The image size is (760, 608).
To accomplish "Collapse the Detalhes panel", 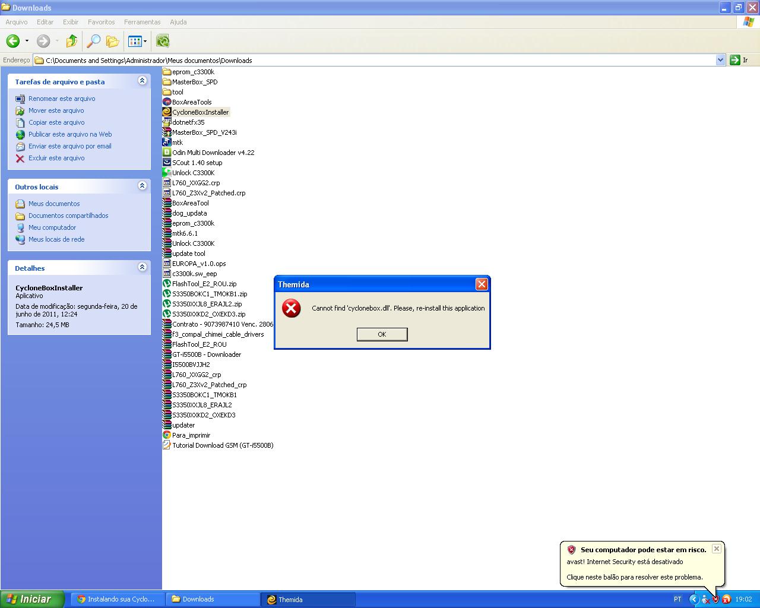I will tap(142, 267).
